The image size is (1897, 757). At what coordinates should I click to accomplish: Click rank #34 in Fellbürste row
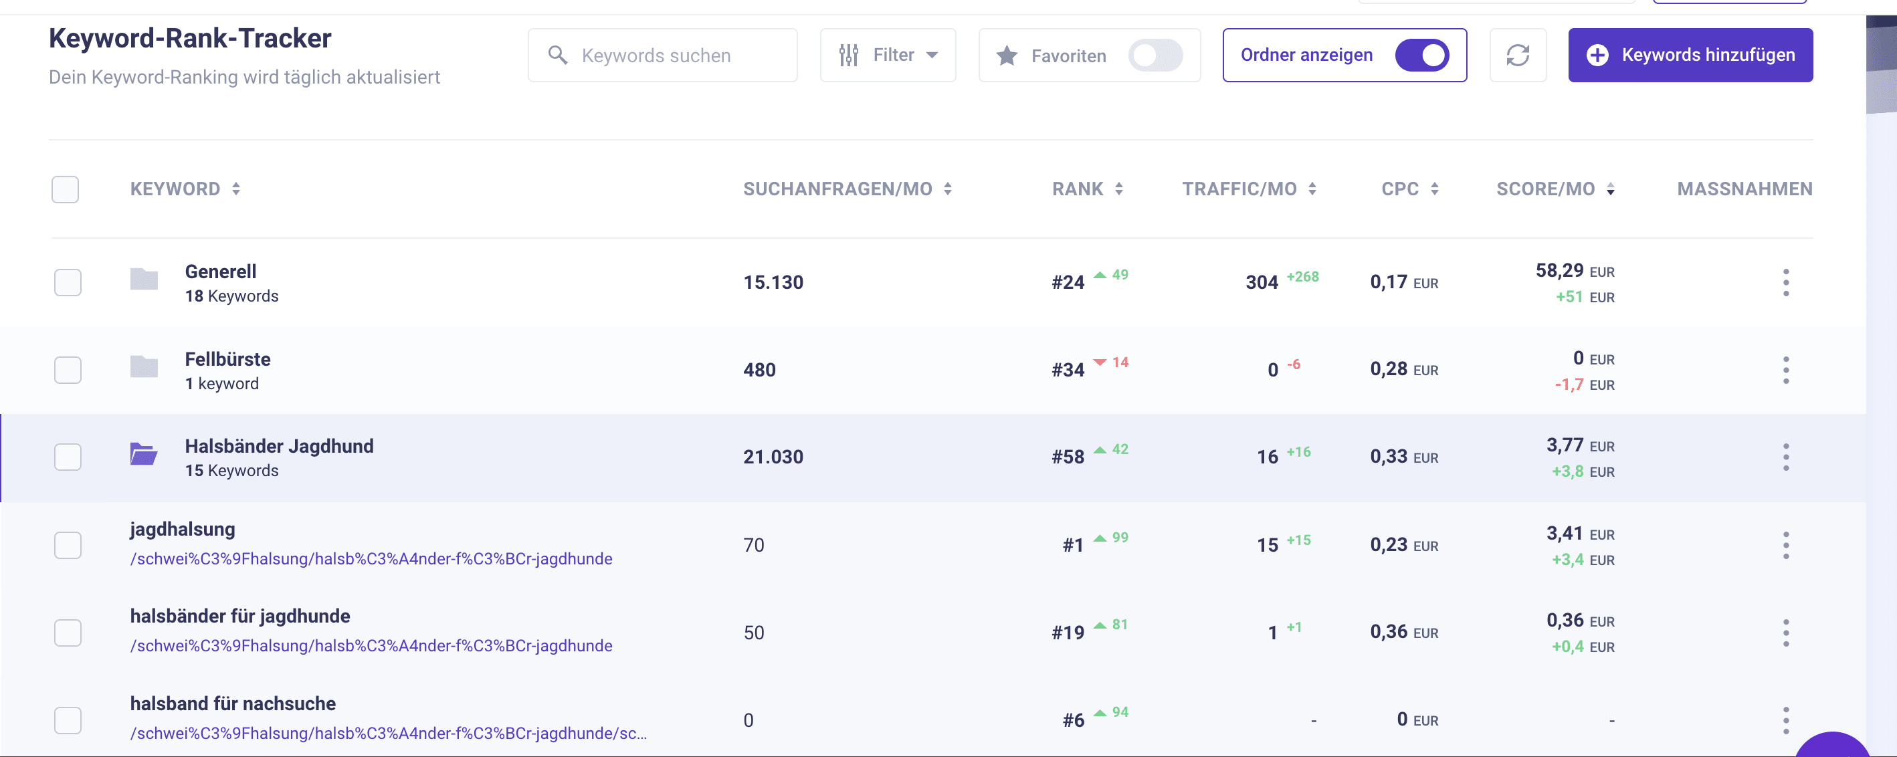pyautogui.click(x=1068, y=370)
